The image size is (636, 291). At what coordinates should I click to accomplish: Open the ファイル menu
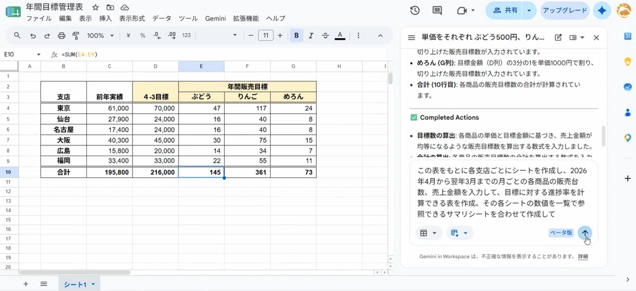pos(39,19)
